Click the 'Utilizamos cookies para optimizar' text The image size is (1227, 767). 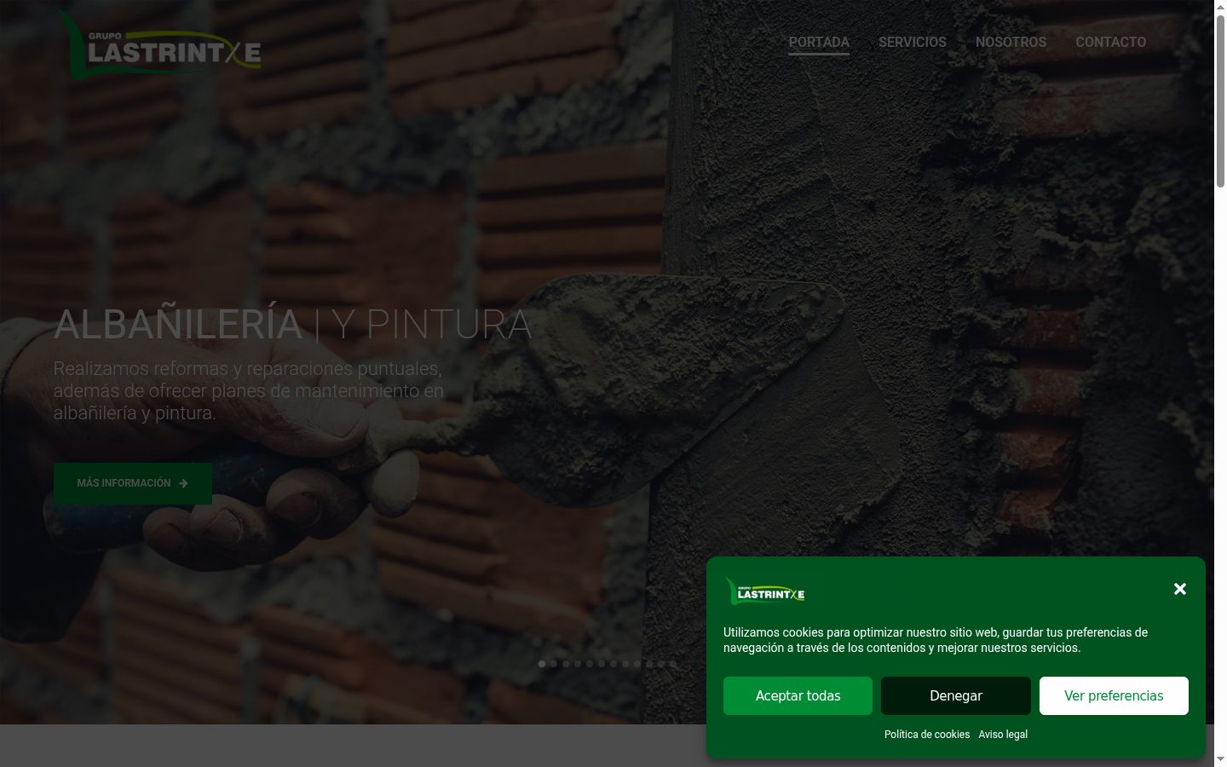point(936,640)
